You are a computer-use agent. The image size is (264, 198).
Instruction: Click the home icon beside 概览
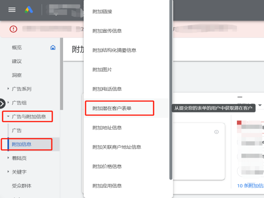point(53,48)
